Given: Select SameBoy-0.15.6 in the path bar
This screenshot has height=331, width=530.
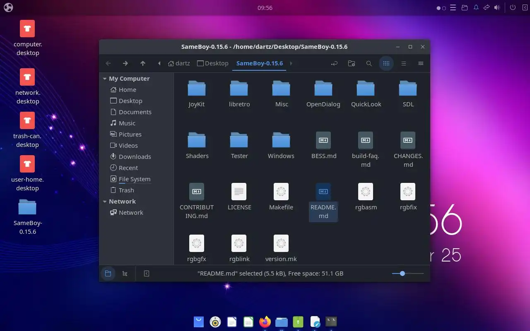Looking at the screenshot, I should (x=260, y=63).
